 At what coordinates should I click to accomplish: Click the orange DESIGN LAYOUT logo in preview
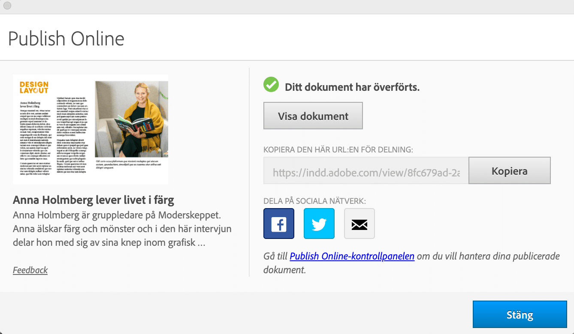(x=34, y=87)
